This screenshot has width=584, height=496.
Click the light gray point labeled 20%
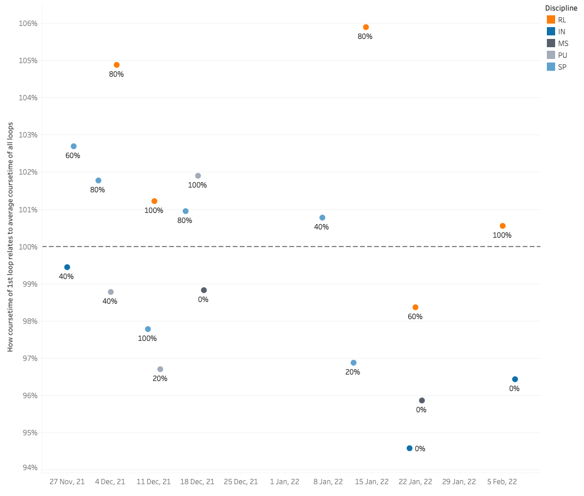[160, 369]
